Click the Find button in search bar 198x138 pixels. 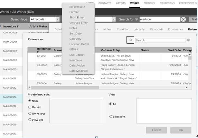(x=193, y=19)
